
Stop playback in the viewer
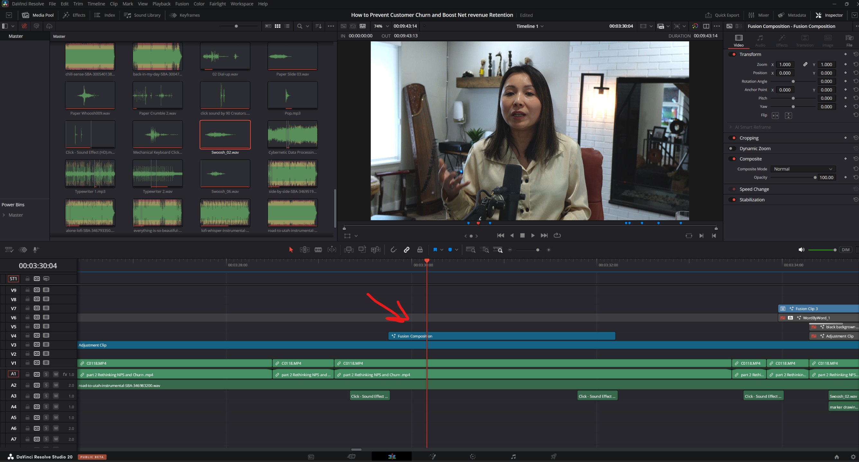tap(522, 236)
